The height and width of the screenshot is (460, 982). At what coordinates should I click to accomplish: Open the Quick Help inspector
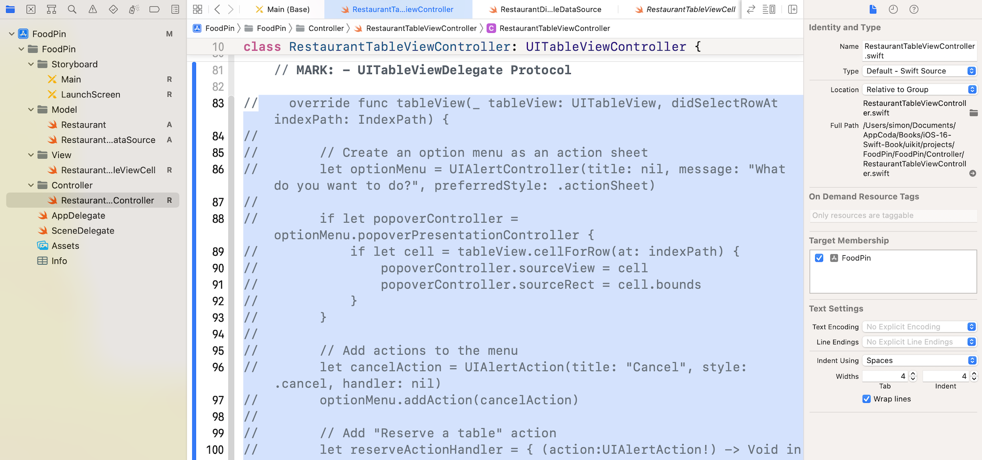click(x=914, y=9)
